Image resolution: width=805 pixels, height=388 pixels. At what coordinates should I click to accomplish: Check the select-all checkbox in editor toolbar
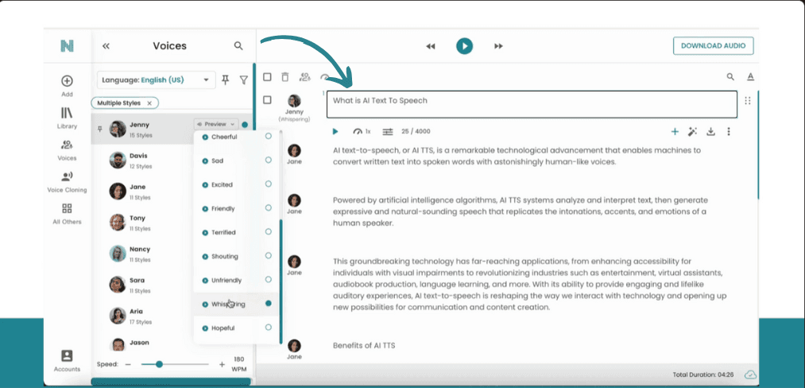pyautogui.click(x=267, y=77)
